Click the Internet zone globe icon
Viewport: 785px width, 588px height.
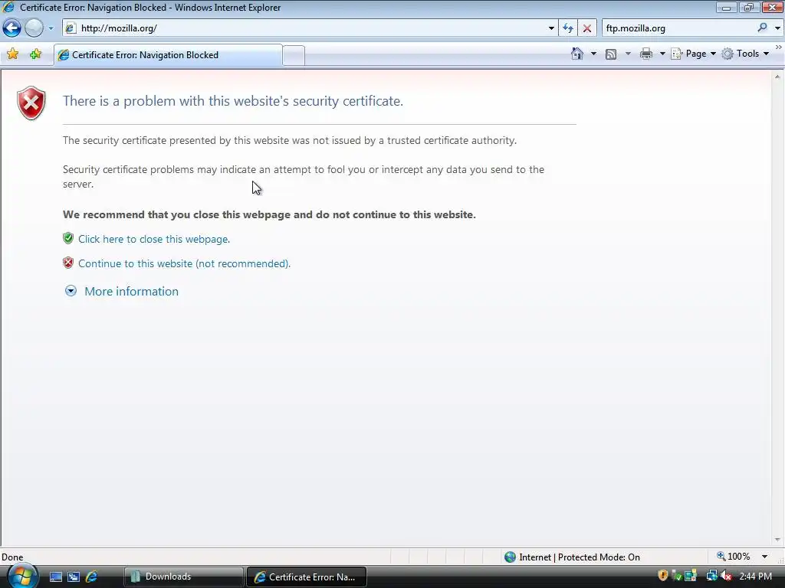[510, 557]
